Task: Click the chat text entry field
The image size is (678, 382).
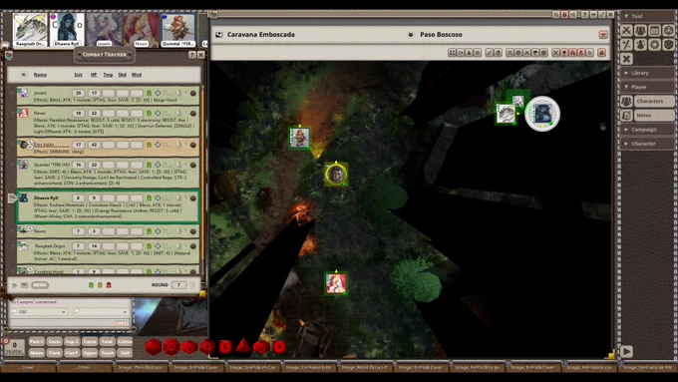Action: [x=69, y=322]
